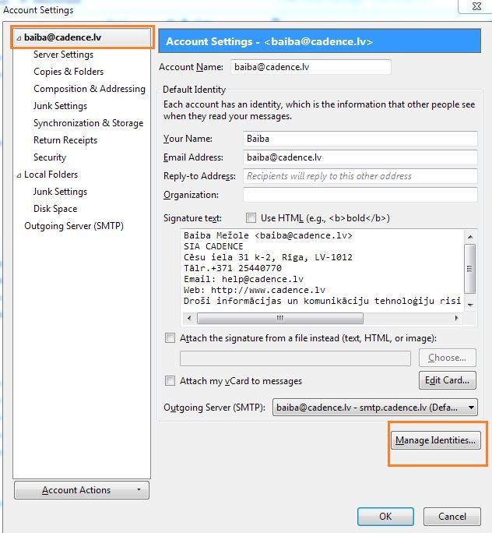492x533 pixels.
Task: Open the Outgoing Server (SMTP) dropdown
Action: point(374,408)
